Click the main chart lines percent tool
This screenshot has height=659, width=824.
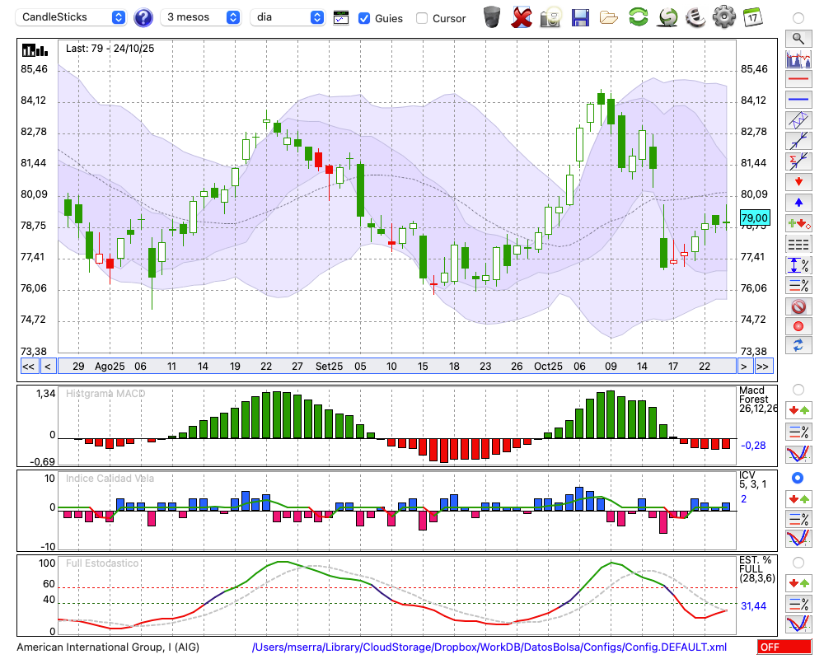click(798, 285)
